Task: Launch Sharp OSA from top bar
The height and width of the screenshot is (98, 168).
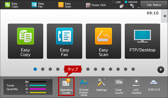Action: [96, 5]
